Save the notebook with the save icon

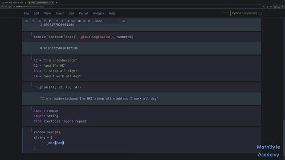27,21
